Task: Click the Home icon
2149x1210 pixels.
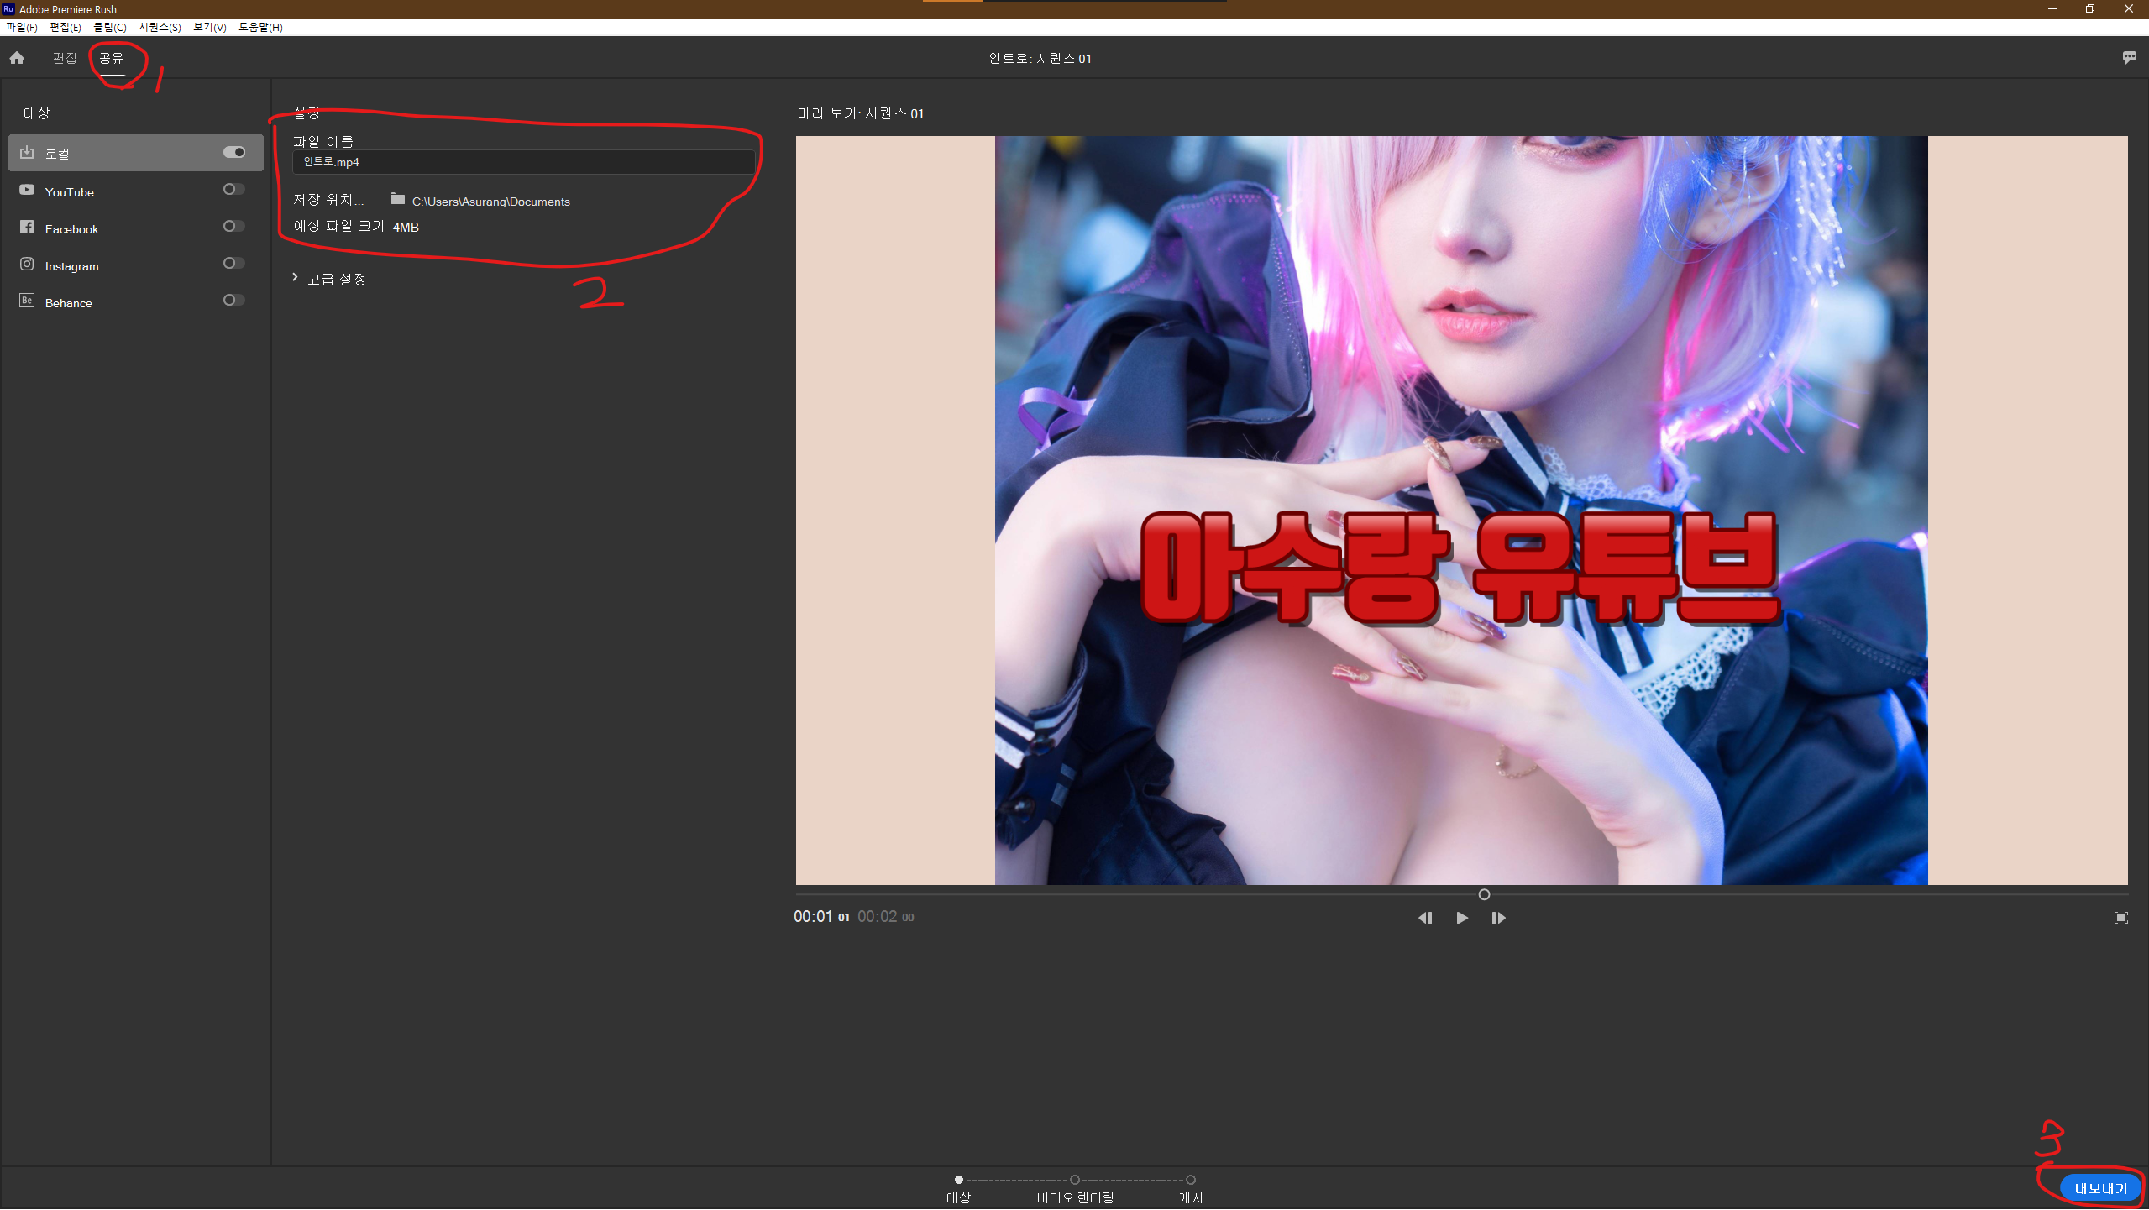Action: (17, 58)
